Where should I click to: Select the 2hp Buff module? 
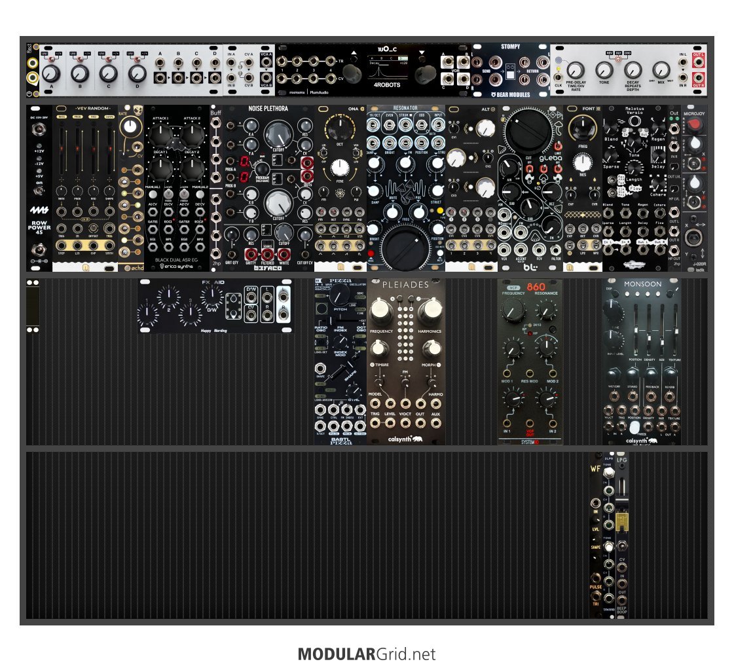click(216, 188)
